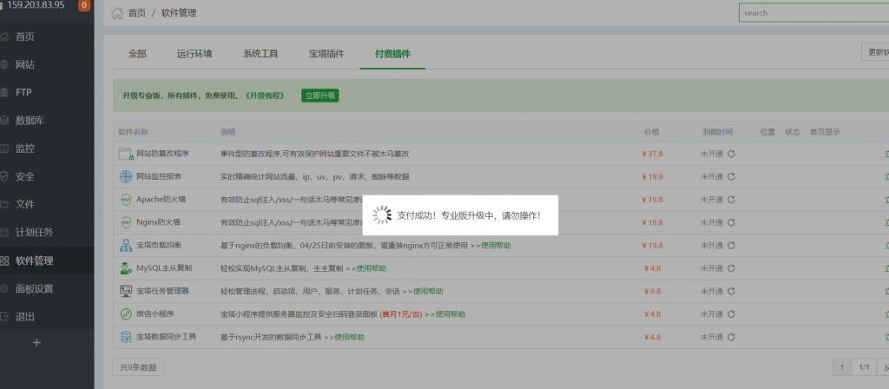Click the 宝塔负载均衡 plugin icon
Image resolution: width=889 pixels, height=389 pixels.
(125, 245)
